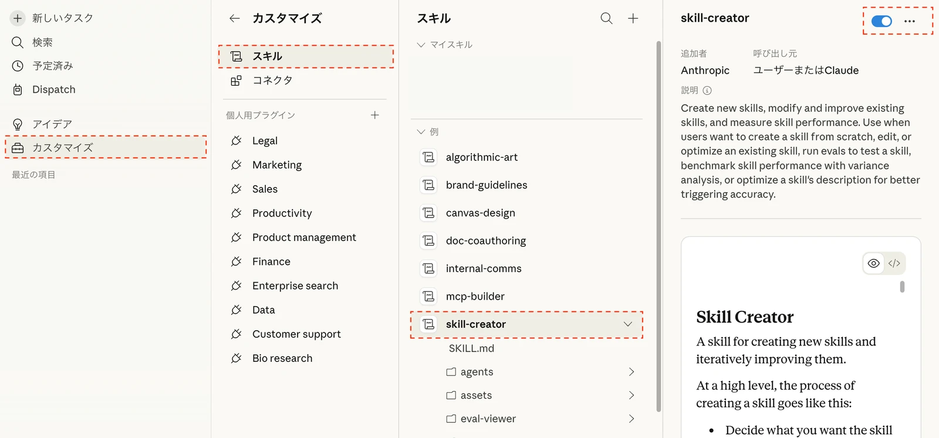Click the plus icon to add skill
Viewport: 939px width, 438px height.
tap(633, 19)
